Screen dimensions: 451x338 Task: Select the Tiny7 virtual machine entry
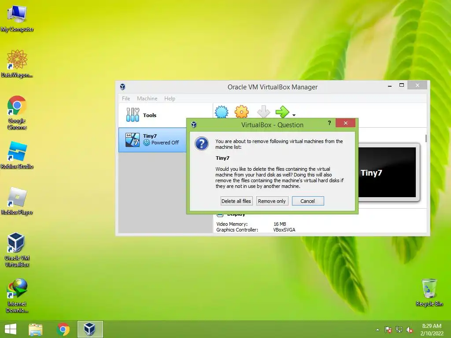tap(153, 140)
